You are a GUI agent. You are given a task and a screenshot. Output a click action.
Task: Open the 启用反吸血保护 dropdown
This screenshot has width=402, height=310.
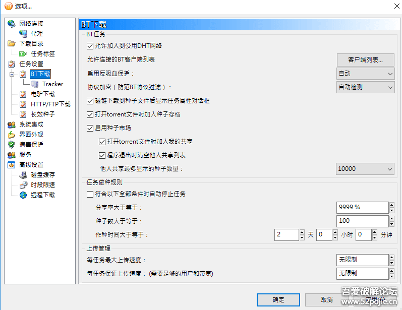(365, 74)
